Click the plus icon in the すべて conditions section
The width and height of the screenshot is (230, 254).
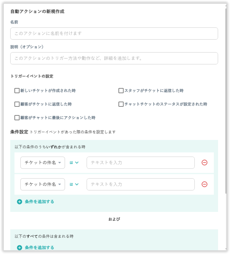pos(20,247)
